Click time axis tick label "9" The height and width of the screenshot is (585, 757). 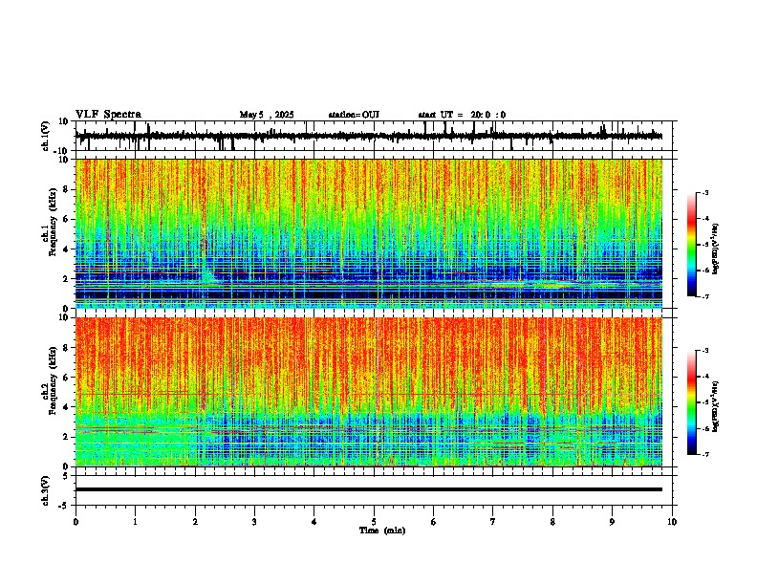[x=612, y=522]
